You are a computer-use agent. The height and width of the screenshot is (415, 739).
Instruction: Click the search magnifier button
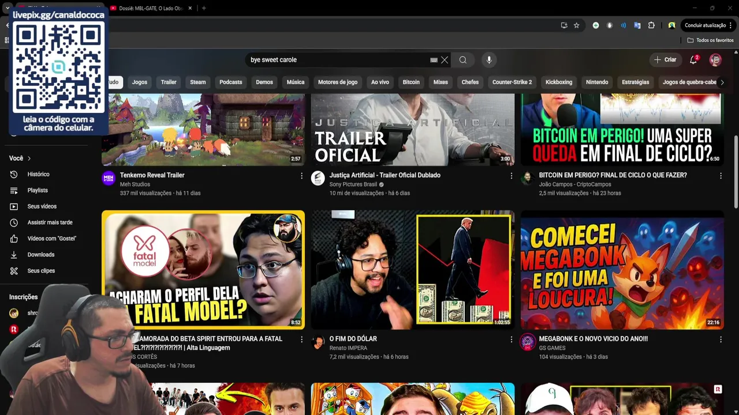point(463,60)
